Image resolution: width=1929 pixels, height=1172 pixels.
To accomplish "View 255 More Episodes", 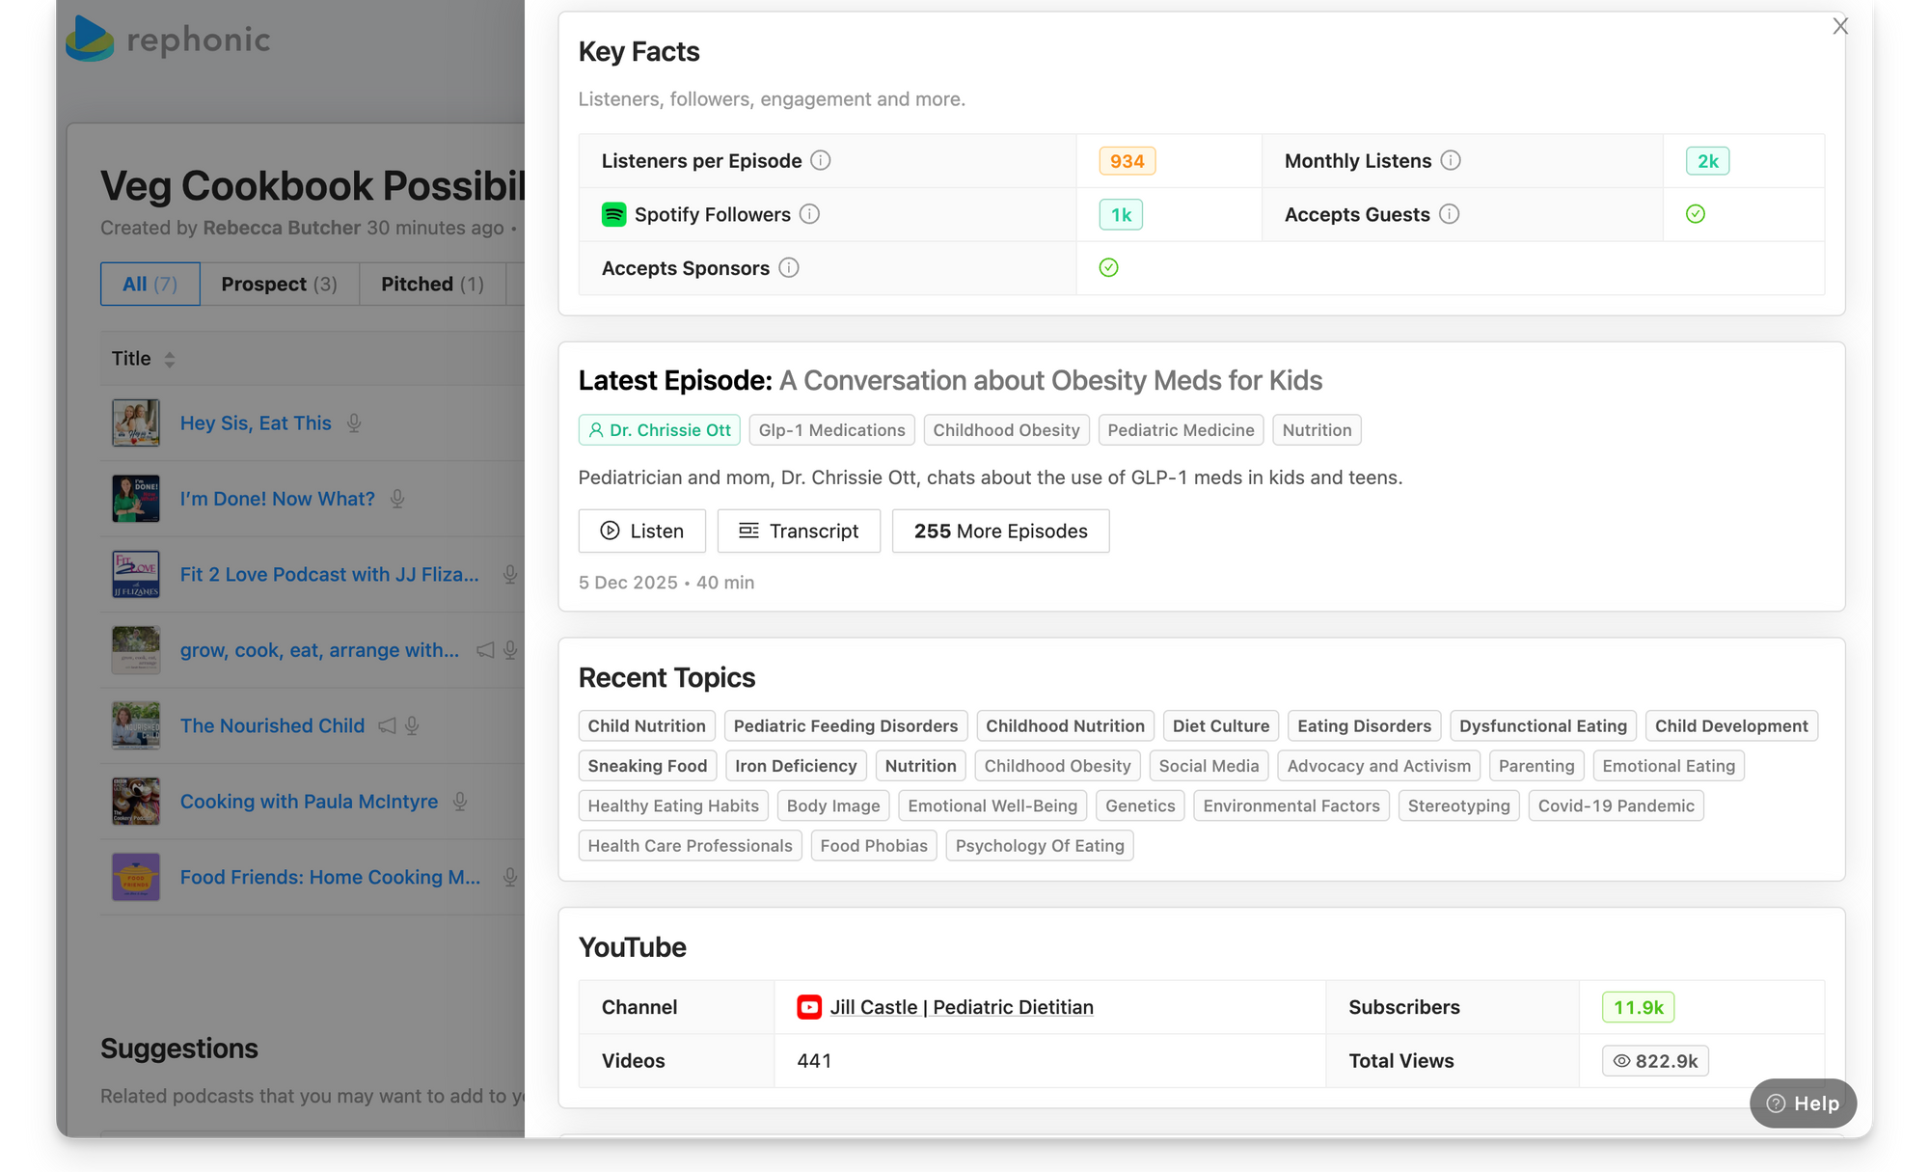I will [x=1000, y=531].
